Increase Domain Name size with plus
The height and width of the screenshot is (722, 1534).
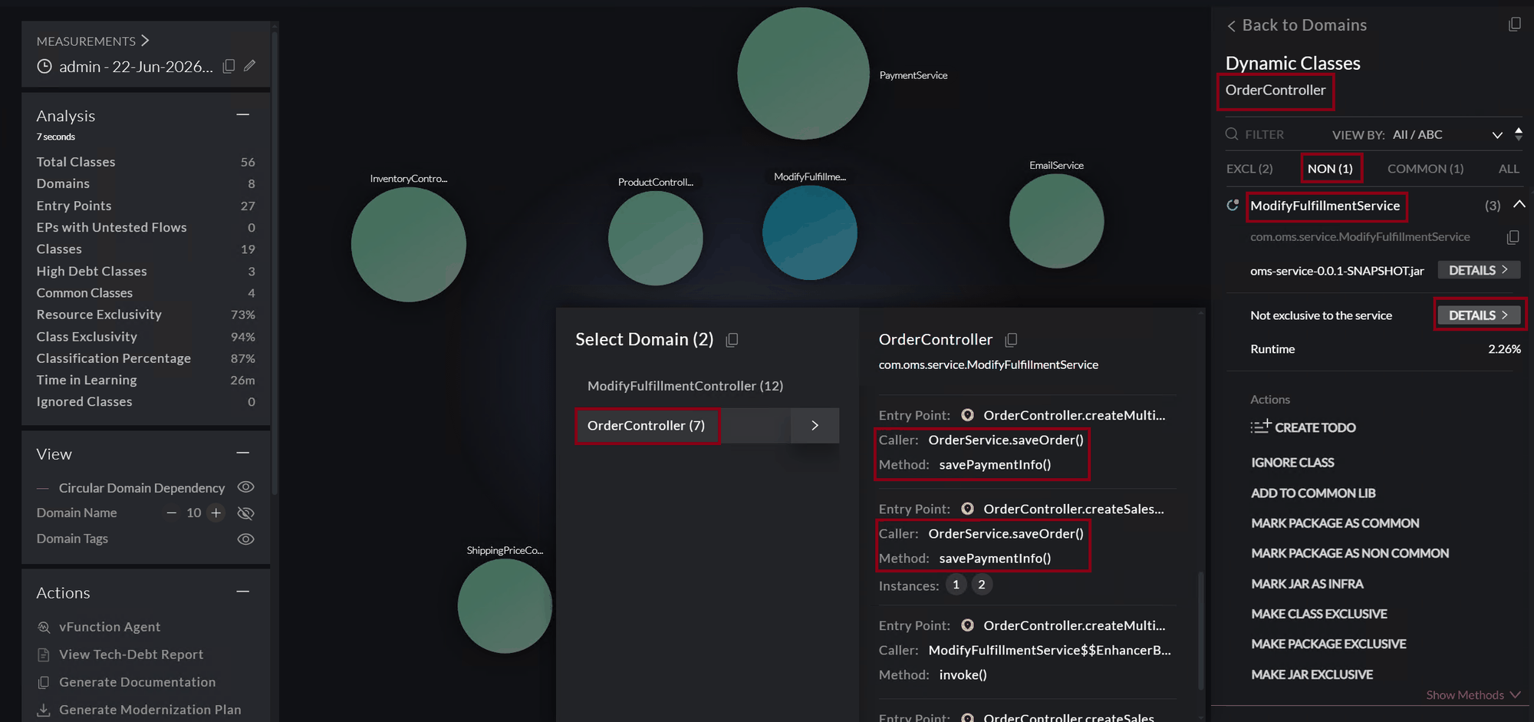[x=216, y=513]
